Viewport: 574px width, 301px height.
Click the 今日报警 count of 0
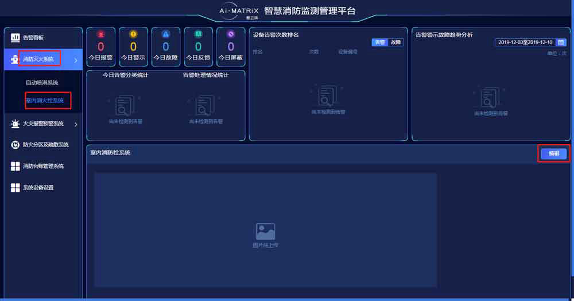(100, 47)
